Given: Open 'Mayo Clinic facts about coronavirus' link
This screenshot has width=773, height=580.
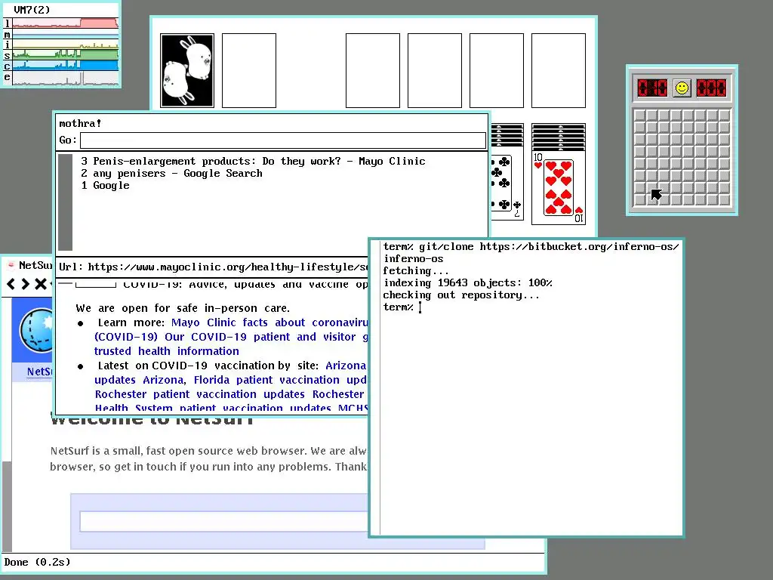Looking at the screenshot, I should [x=269, y=322].
